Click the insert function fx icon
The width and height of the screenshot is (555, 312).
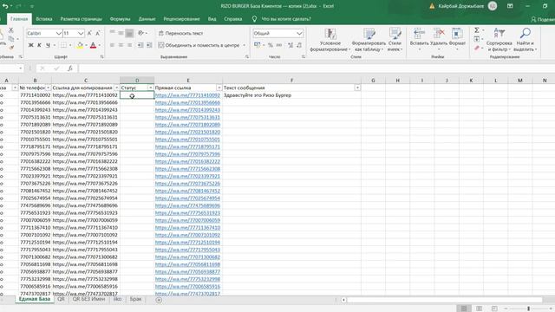[x=70, y=68]
